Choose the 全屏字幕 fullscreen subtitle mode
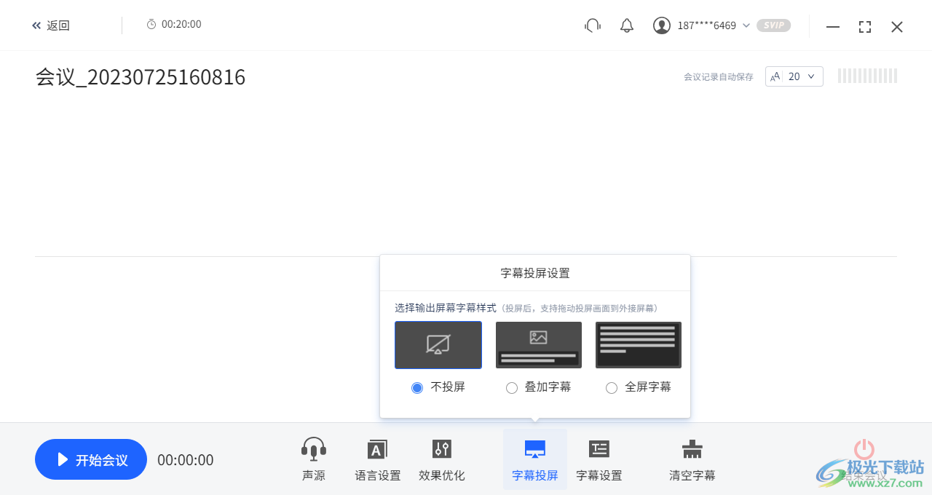932x495 pixels. click(x=612, y=388)
